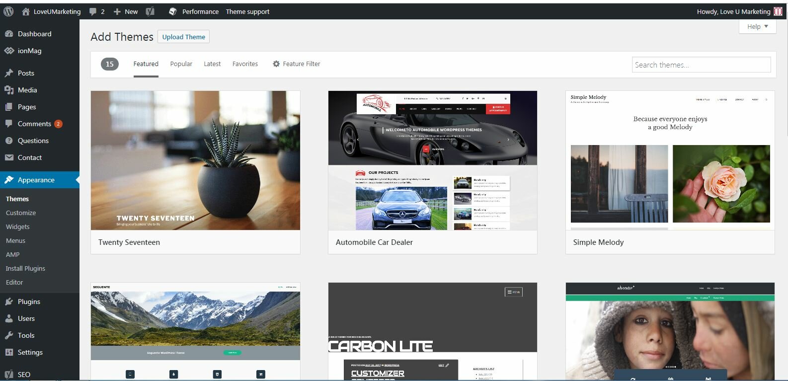Viewport: 788px width, 381px height.
Task: Click the Automobile Car Dealer theme name
Action: point(374,242)
